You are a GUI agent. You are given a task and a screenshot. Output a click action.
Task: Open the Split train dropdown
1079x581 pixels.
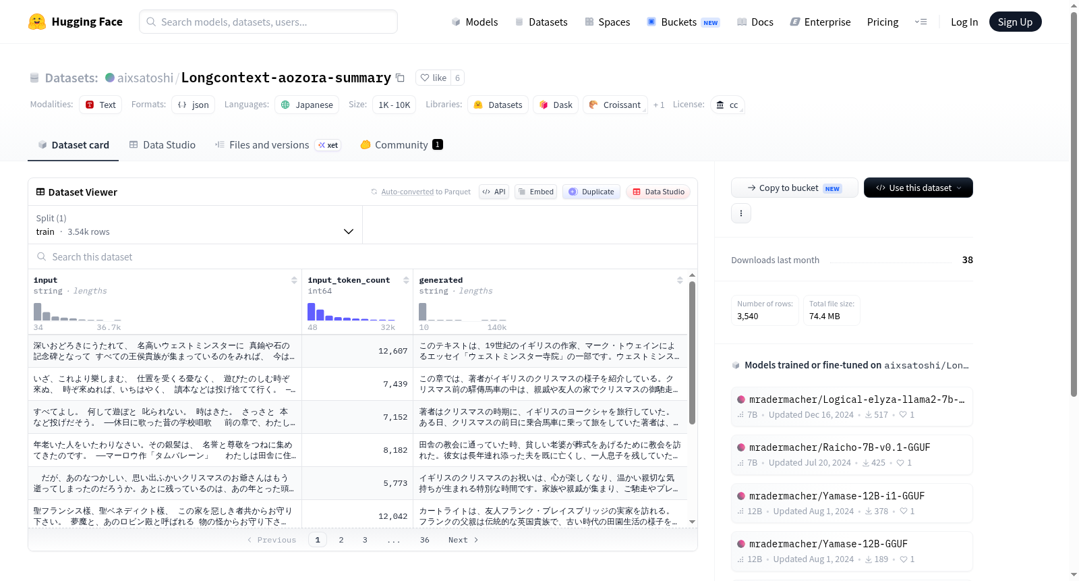pyautogui.click(x=195, y=225)
